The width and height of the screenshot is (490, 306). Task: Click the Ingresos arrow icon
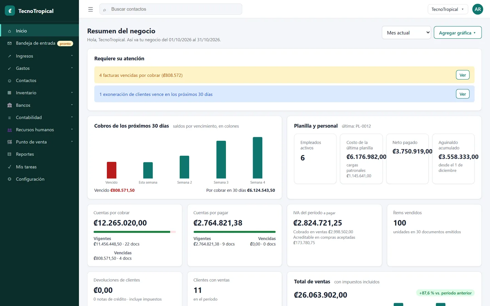tap(10, 56)
